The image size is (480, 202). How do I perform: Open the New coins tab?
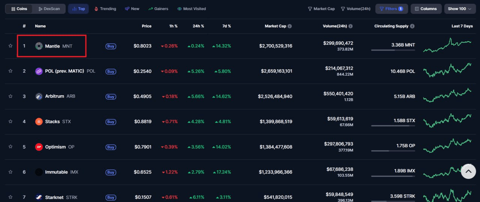(132, 9)
